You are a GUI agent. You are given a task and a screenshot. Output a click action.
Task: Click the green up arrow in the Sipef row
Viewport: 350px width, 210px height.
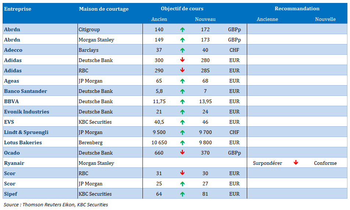coord(183,194)
